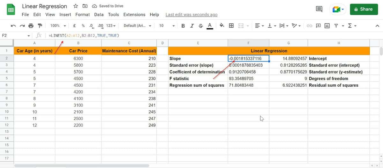The image size is (383, 168).
Task: Insert a comment
Action: tap(318, 26)
